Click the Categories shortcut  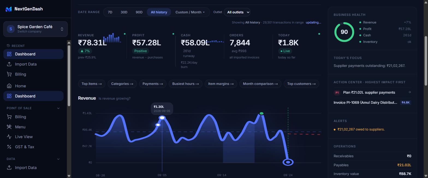(122, 84)
